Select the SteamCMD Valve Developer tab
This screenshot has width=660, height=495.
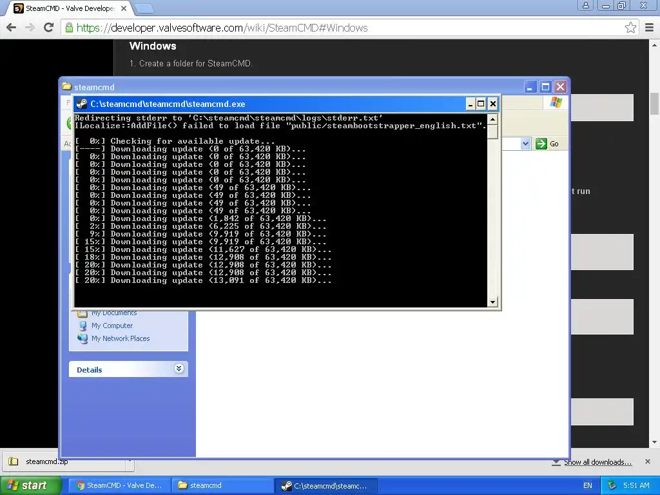click(70, 8)
